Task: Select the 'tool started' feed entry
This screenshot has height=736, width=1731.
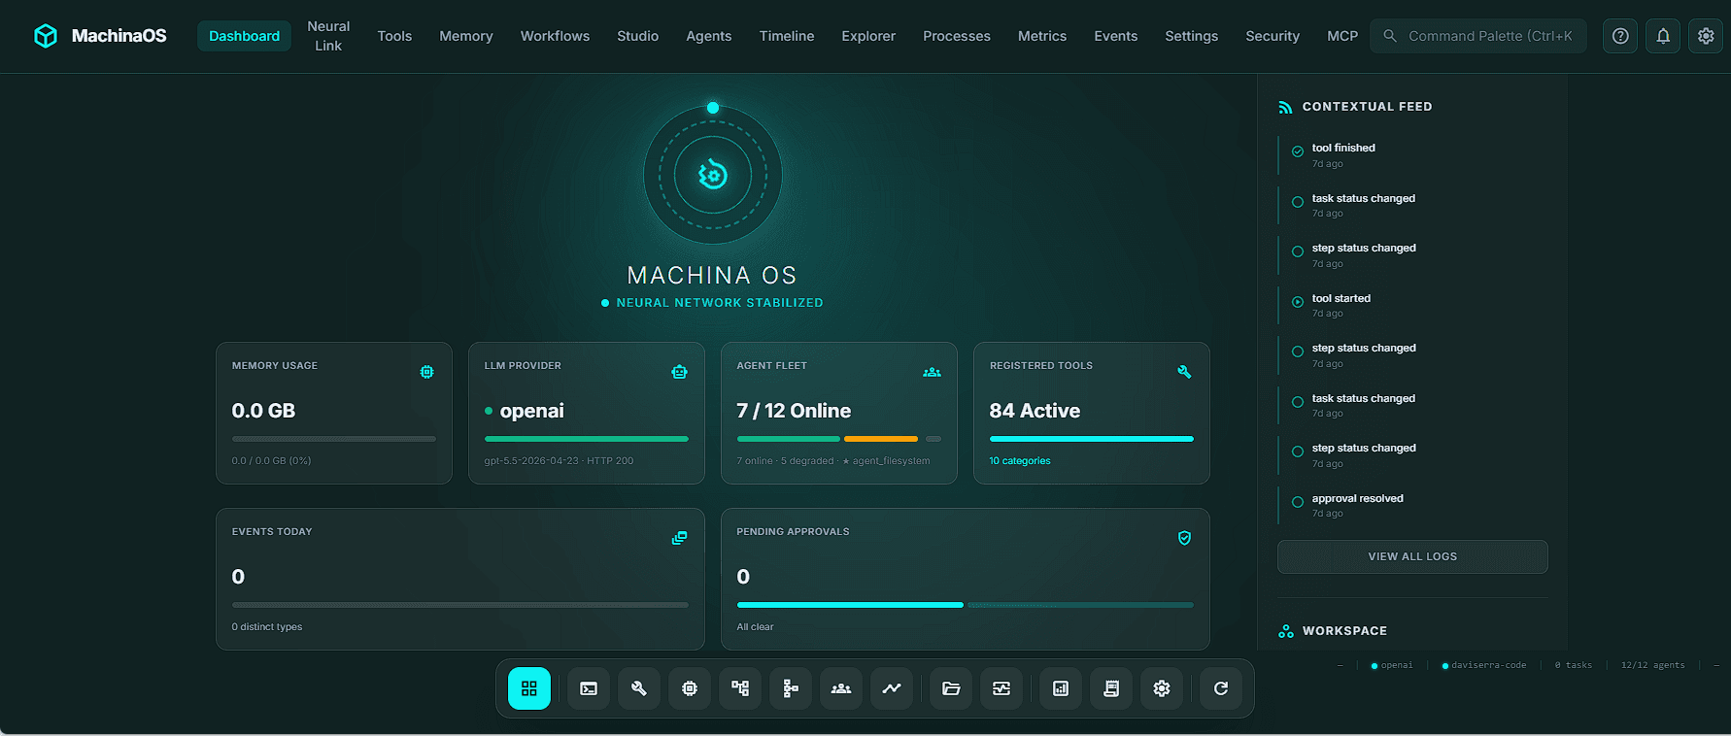Action: click(x=1412, y=306)
